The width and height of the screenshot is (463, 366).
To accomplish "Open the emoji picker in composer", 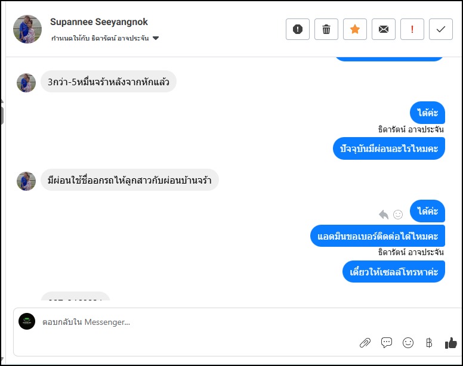I will [x=408, y=343].
